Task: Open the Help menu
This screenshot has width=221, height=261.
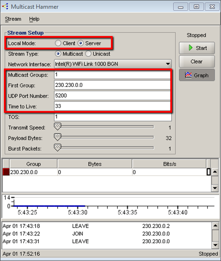Action: [34, 19]
